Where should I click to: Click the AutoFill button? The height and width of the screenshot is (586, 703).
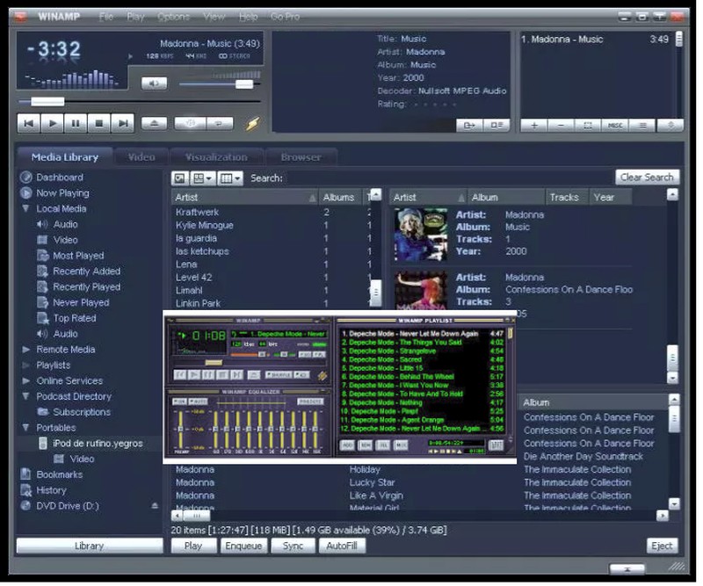[x=341, y=546]
